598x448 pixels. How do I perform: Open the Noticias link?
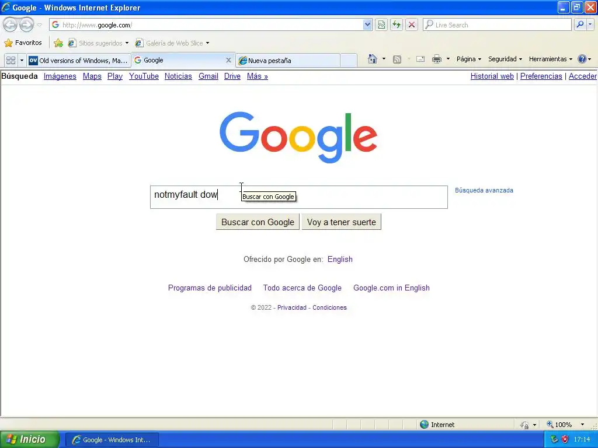(x=178, y=76)
